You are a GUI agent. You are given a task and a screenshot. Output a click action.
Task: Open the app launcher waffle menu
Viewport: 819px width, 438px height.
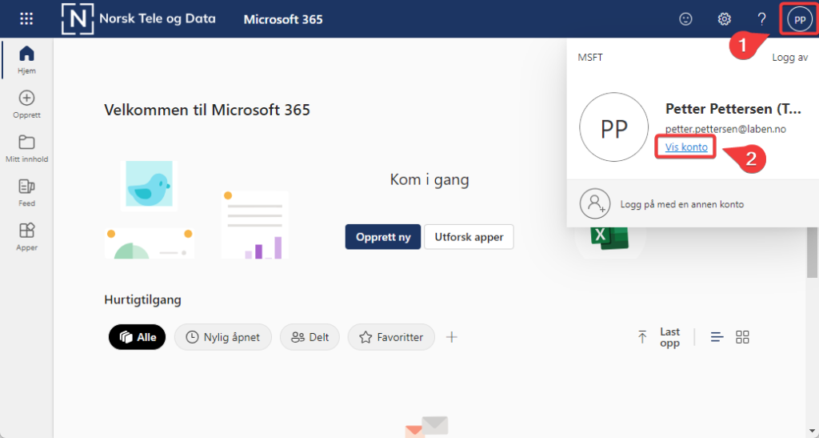tap(26, 19)
